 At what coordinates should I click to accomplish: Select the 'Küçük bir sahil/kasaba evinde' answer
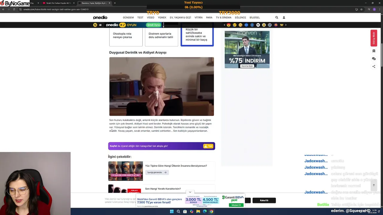tap(197, 37)
